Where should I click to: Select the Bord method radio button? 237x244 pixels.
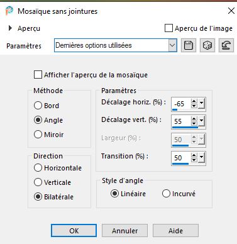point(38,106)
